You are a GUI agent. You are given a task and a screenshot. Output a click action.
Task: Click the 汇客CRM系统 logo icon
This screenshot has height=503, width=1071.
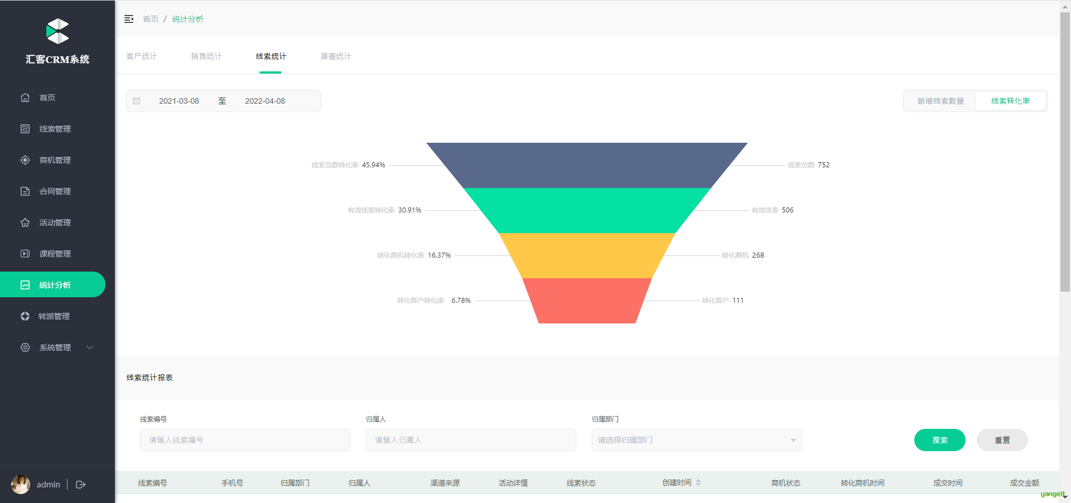[x=57, y=31]
